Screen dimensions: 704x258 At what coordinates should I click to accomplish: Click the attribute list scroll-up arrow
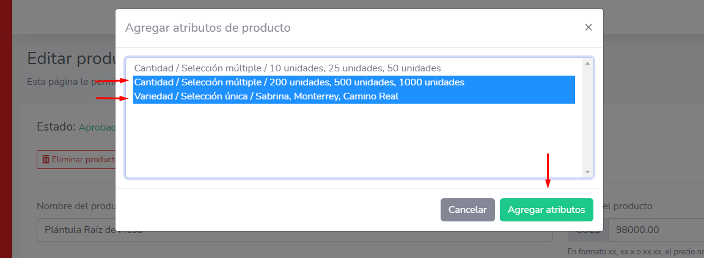tap(587, 63)
